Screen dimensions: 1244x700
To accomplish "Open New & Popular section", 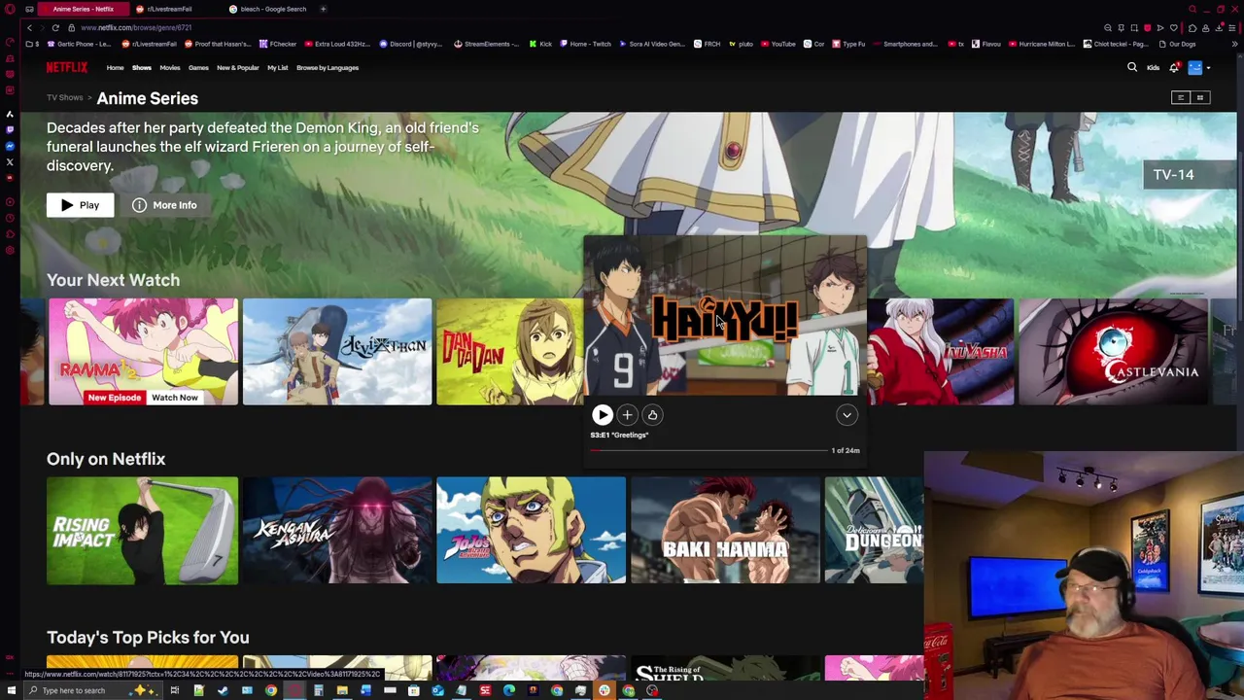I will (237, 67).
